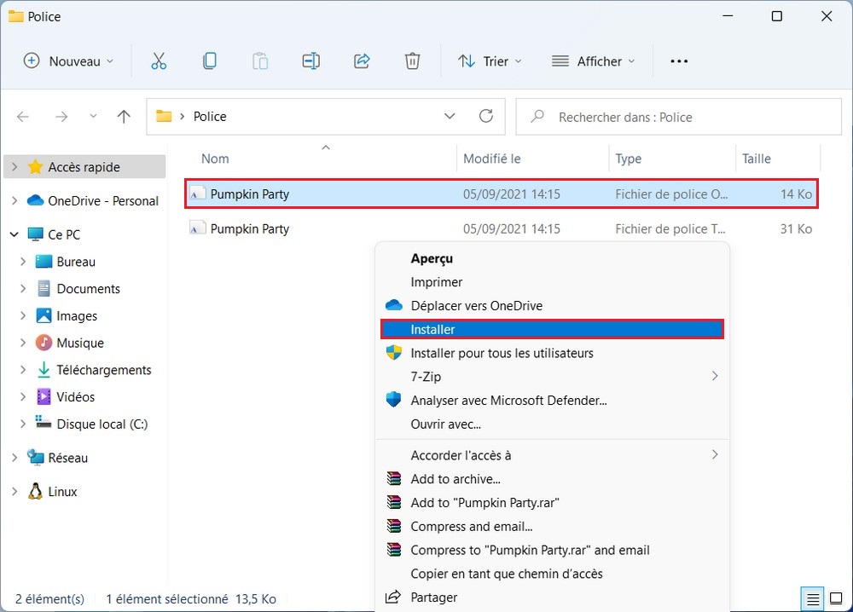Expand the OneDrive - Personal node

(x=15, y=201)
